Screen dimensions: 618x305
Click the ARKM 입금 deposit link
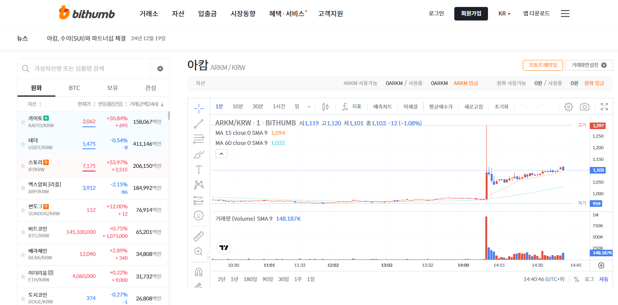466,83
